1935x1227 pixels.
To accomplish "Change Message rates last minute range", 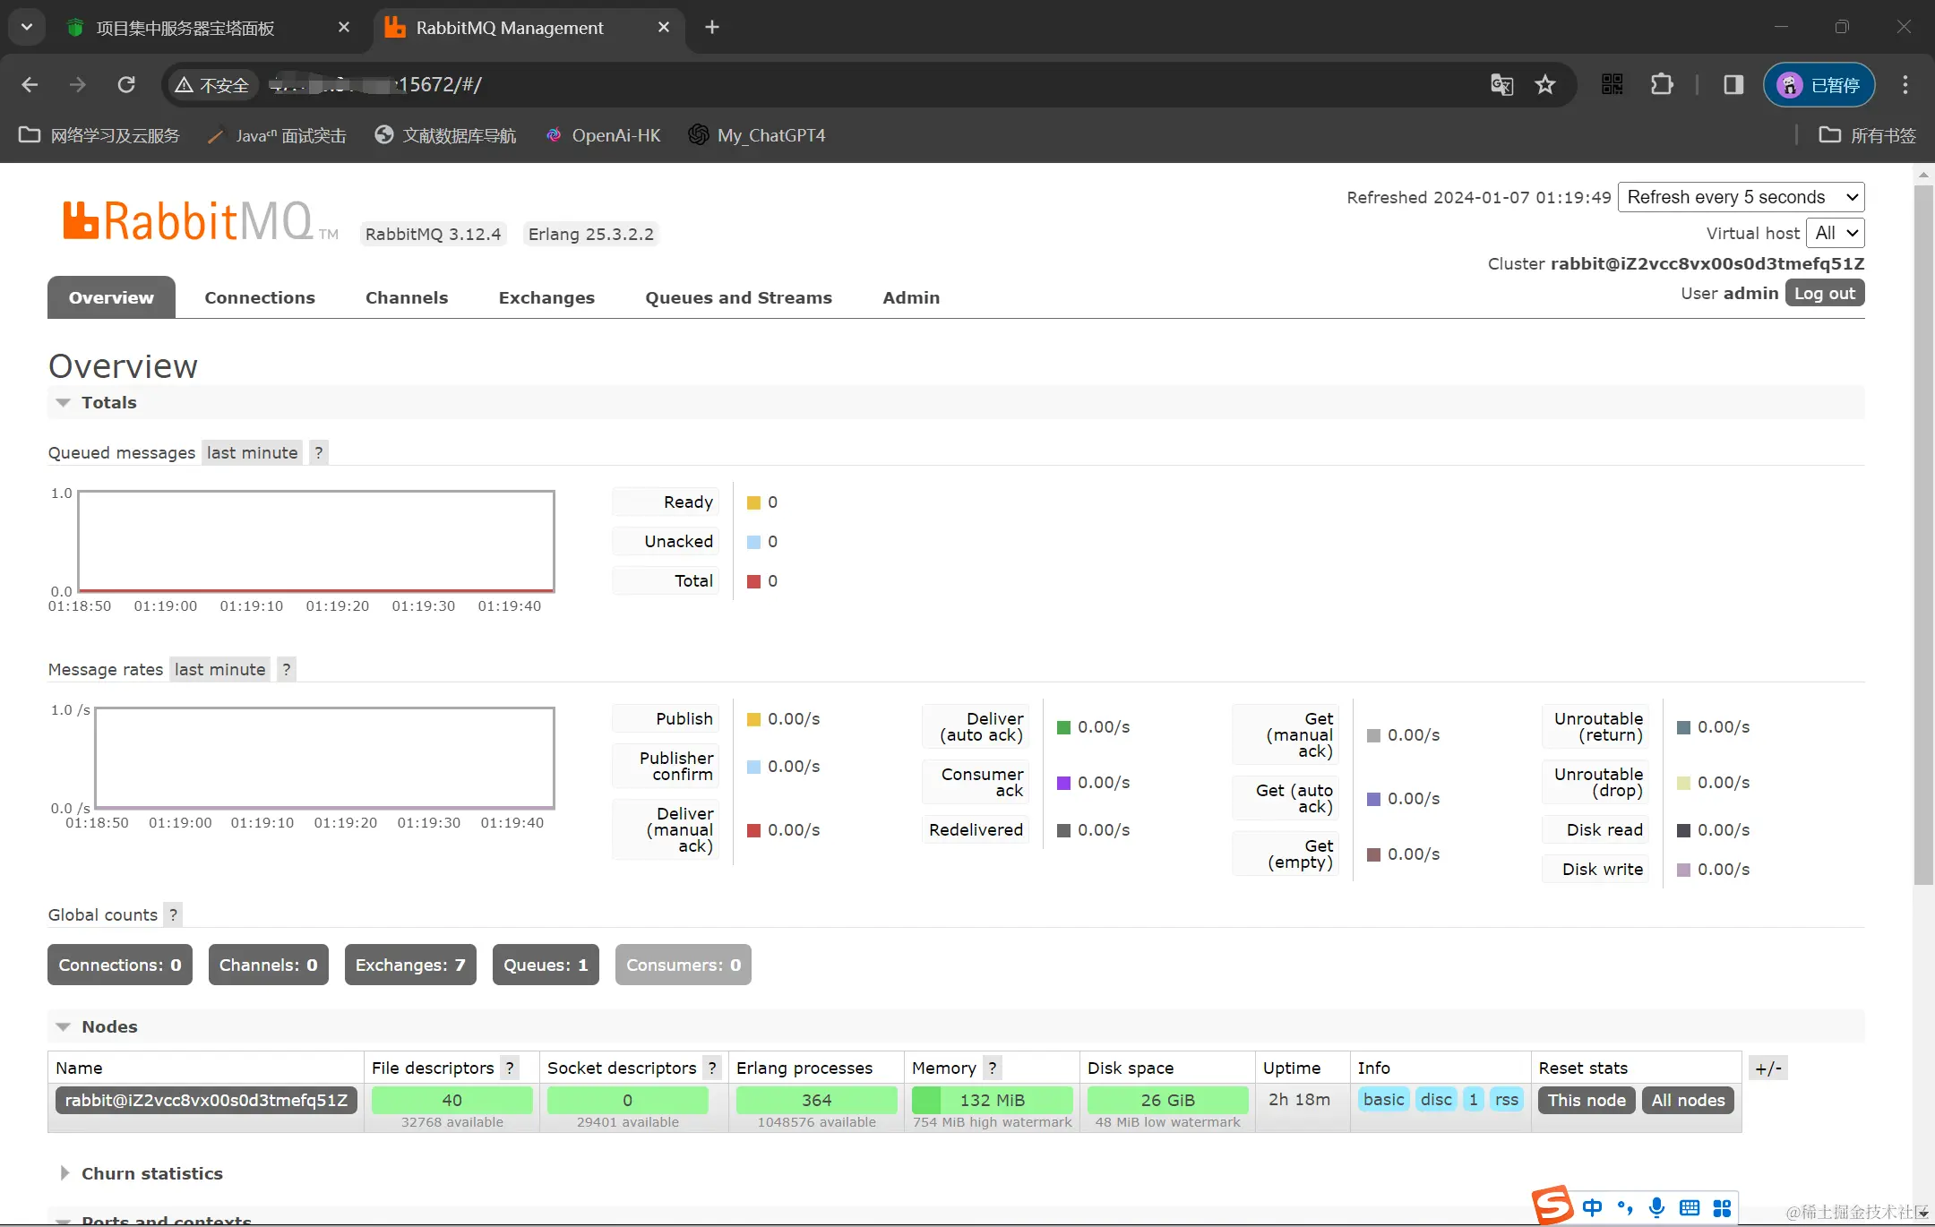I will pos(219,669).
